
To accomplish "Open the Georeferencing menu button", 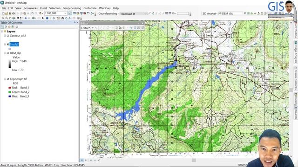I will [108, 13].
